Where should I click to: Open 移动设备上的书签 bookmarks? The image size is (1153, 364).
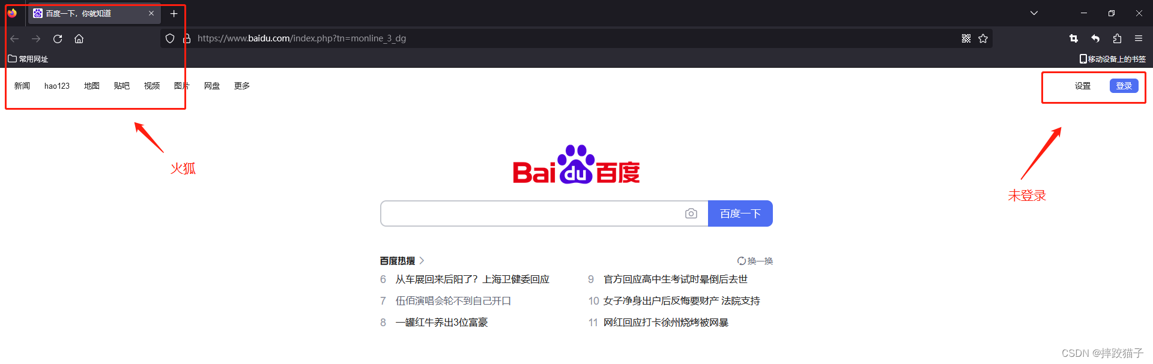(1113, 59)
